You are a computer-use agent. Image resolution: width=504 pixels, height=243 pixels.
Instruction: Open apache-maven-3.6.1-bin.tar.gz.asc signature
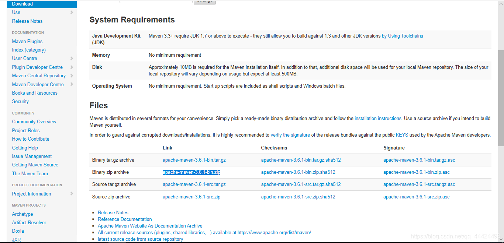pos(419,160)
